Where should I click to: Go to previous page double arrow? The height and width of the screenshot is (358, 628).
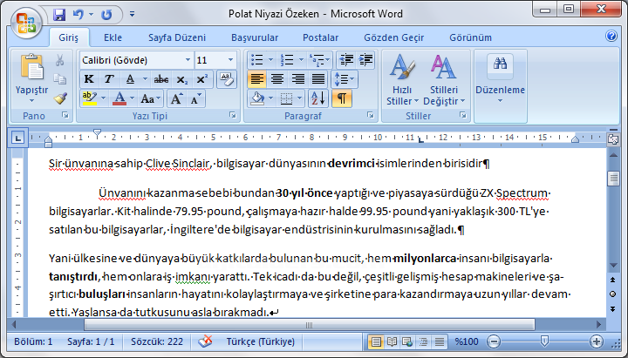[x=612, y=280]
